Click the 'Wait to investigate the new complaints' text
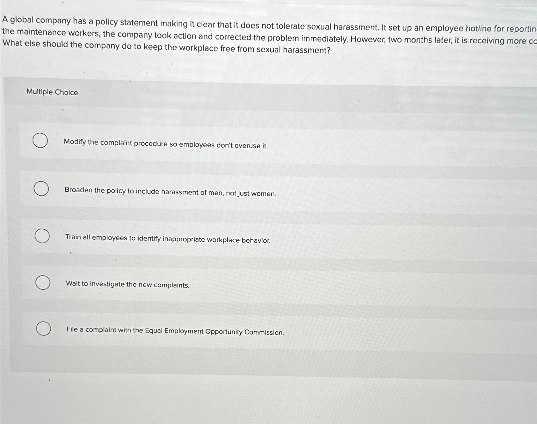This screenshot has width=537, height=424. click(x=127, y=285)
